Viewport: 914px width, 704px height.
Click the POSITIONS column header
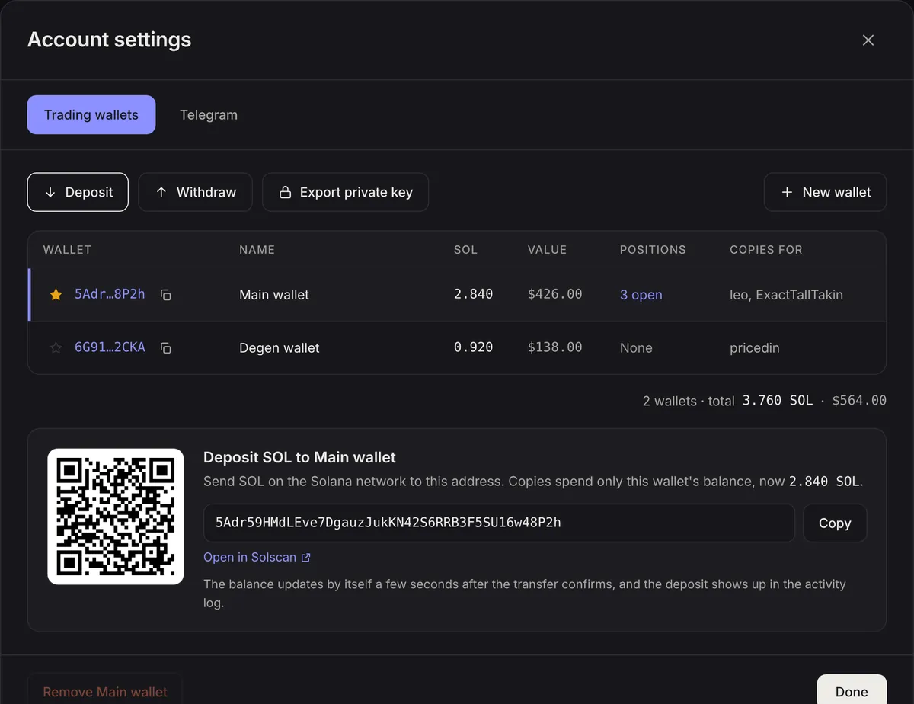pos(653,250)
